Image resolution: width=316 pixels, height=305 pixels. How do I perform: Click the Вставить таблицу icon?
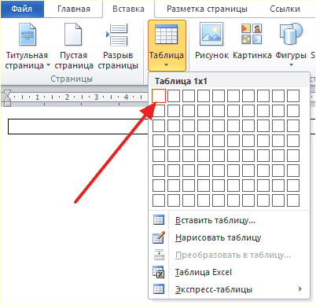(x=159, y=219)
